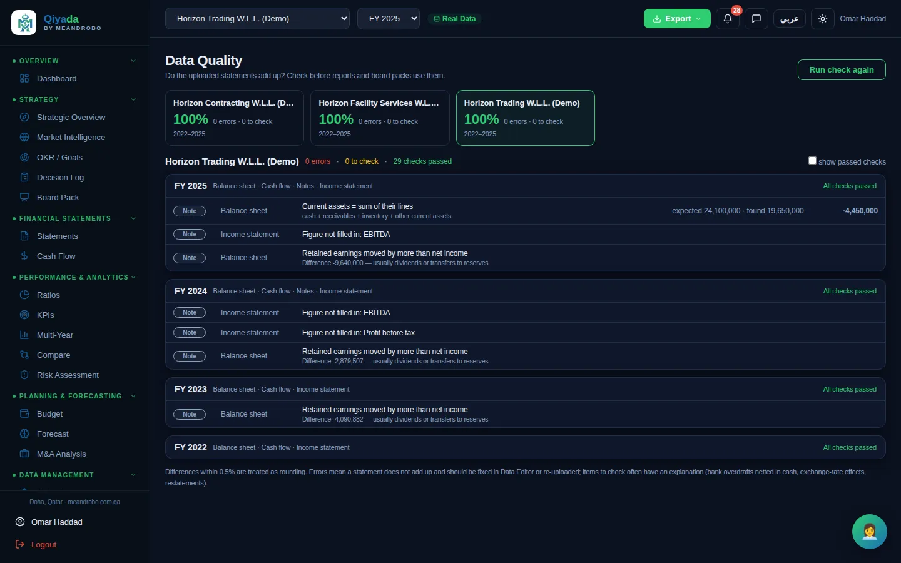Select the Horizon Trading W.L.L. (Demo) card
901x563 pixels.
(526, 118)
